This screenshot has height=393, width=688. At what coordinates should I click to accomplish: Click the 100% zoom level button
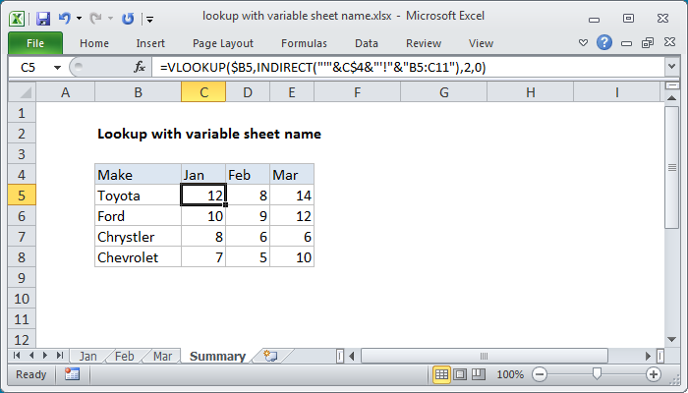point(509,374)
